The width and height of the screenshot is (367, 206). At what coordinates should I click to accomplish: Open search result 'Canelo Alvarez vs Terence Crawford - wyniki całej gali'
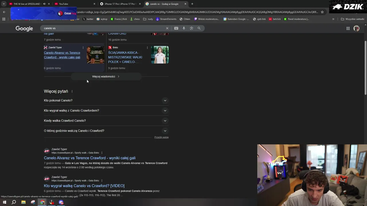90,158
